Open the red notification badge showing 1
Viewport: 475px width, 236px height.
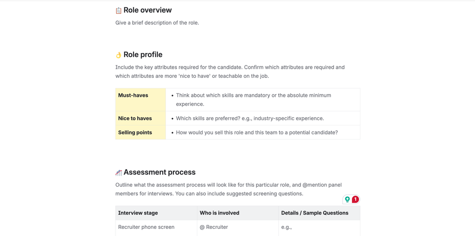355,199
